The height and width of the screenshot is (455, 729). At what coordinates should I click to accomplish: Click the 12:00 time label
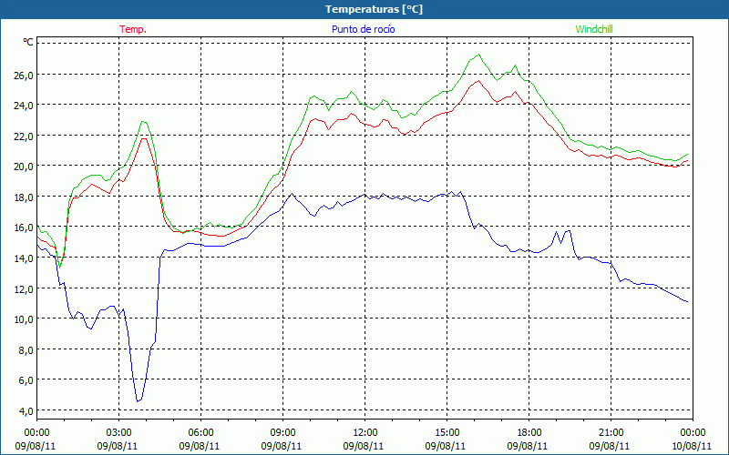[365, 433]
